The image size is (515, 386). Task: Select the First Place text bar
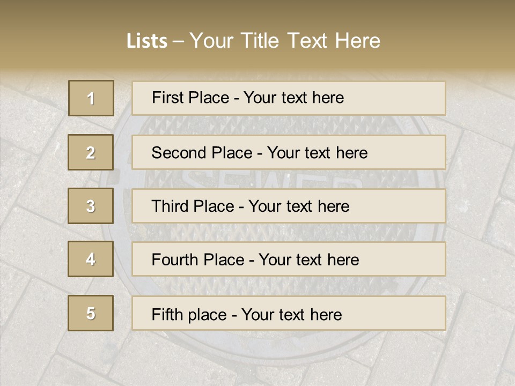tap(289, 98)
